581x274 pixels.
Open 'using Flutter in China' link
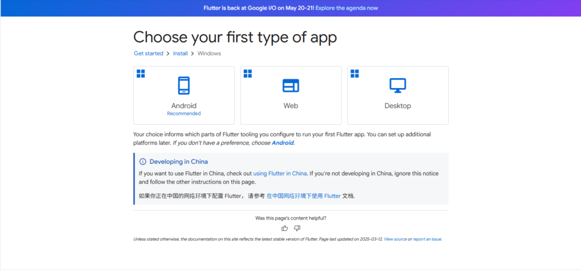(280, 173)
